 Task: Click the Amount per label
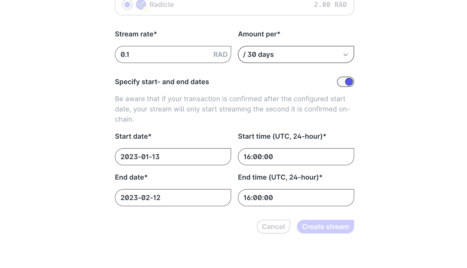[259, 34]
